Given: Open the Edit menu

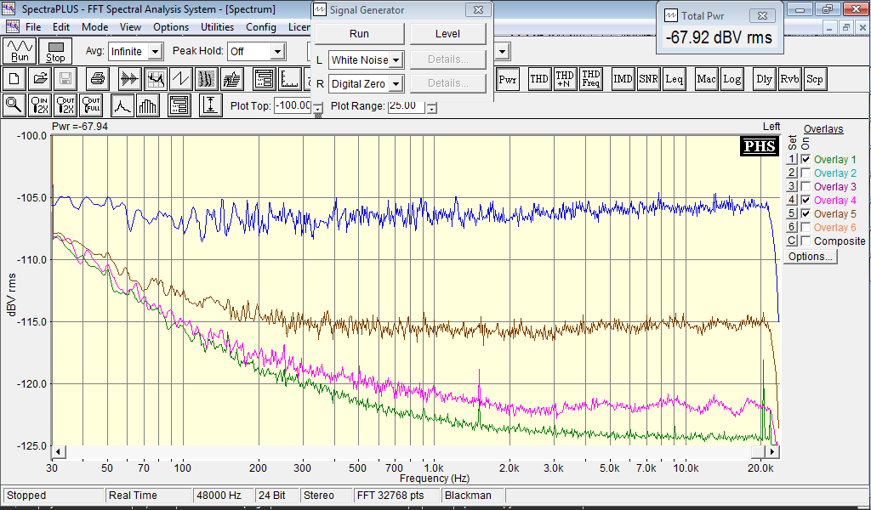Looking at the screenshot, I should pyautogui.click(x=61, y=27).
